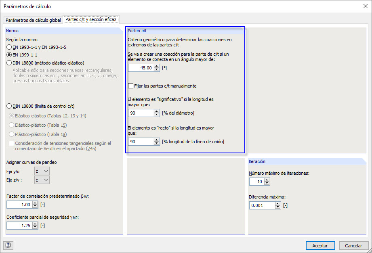
Task: Click the Partes c/t section header
Action: tap(186, 31)
